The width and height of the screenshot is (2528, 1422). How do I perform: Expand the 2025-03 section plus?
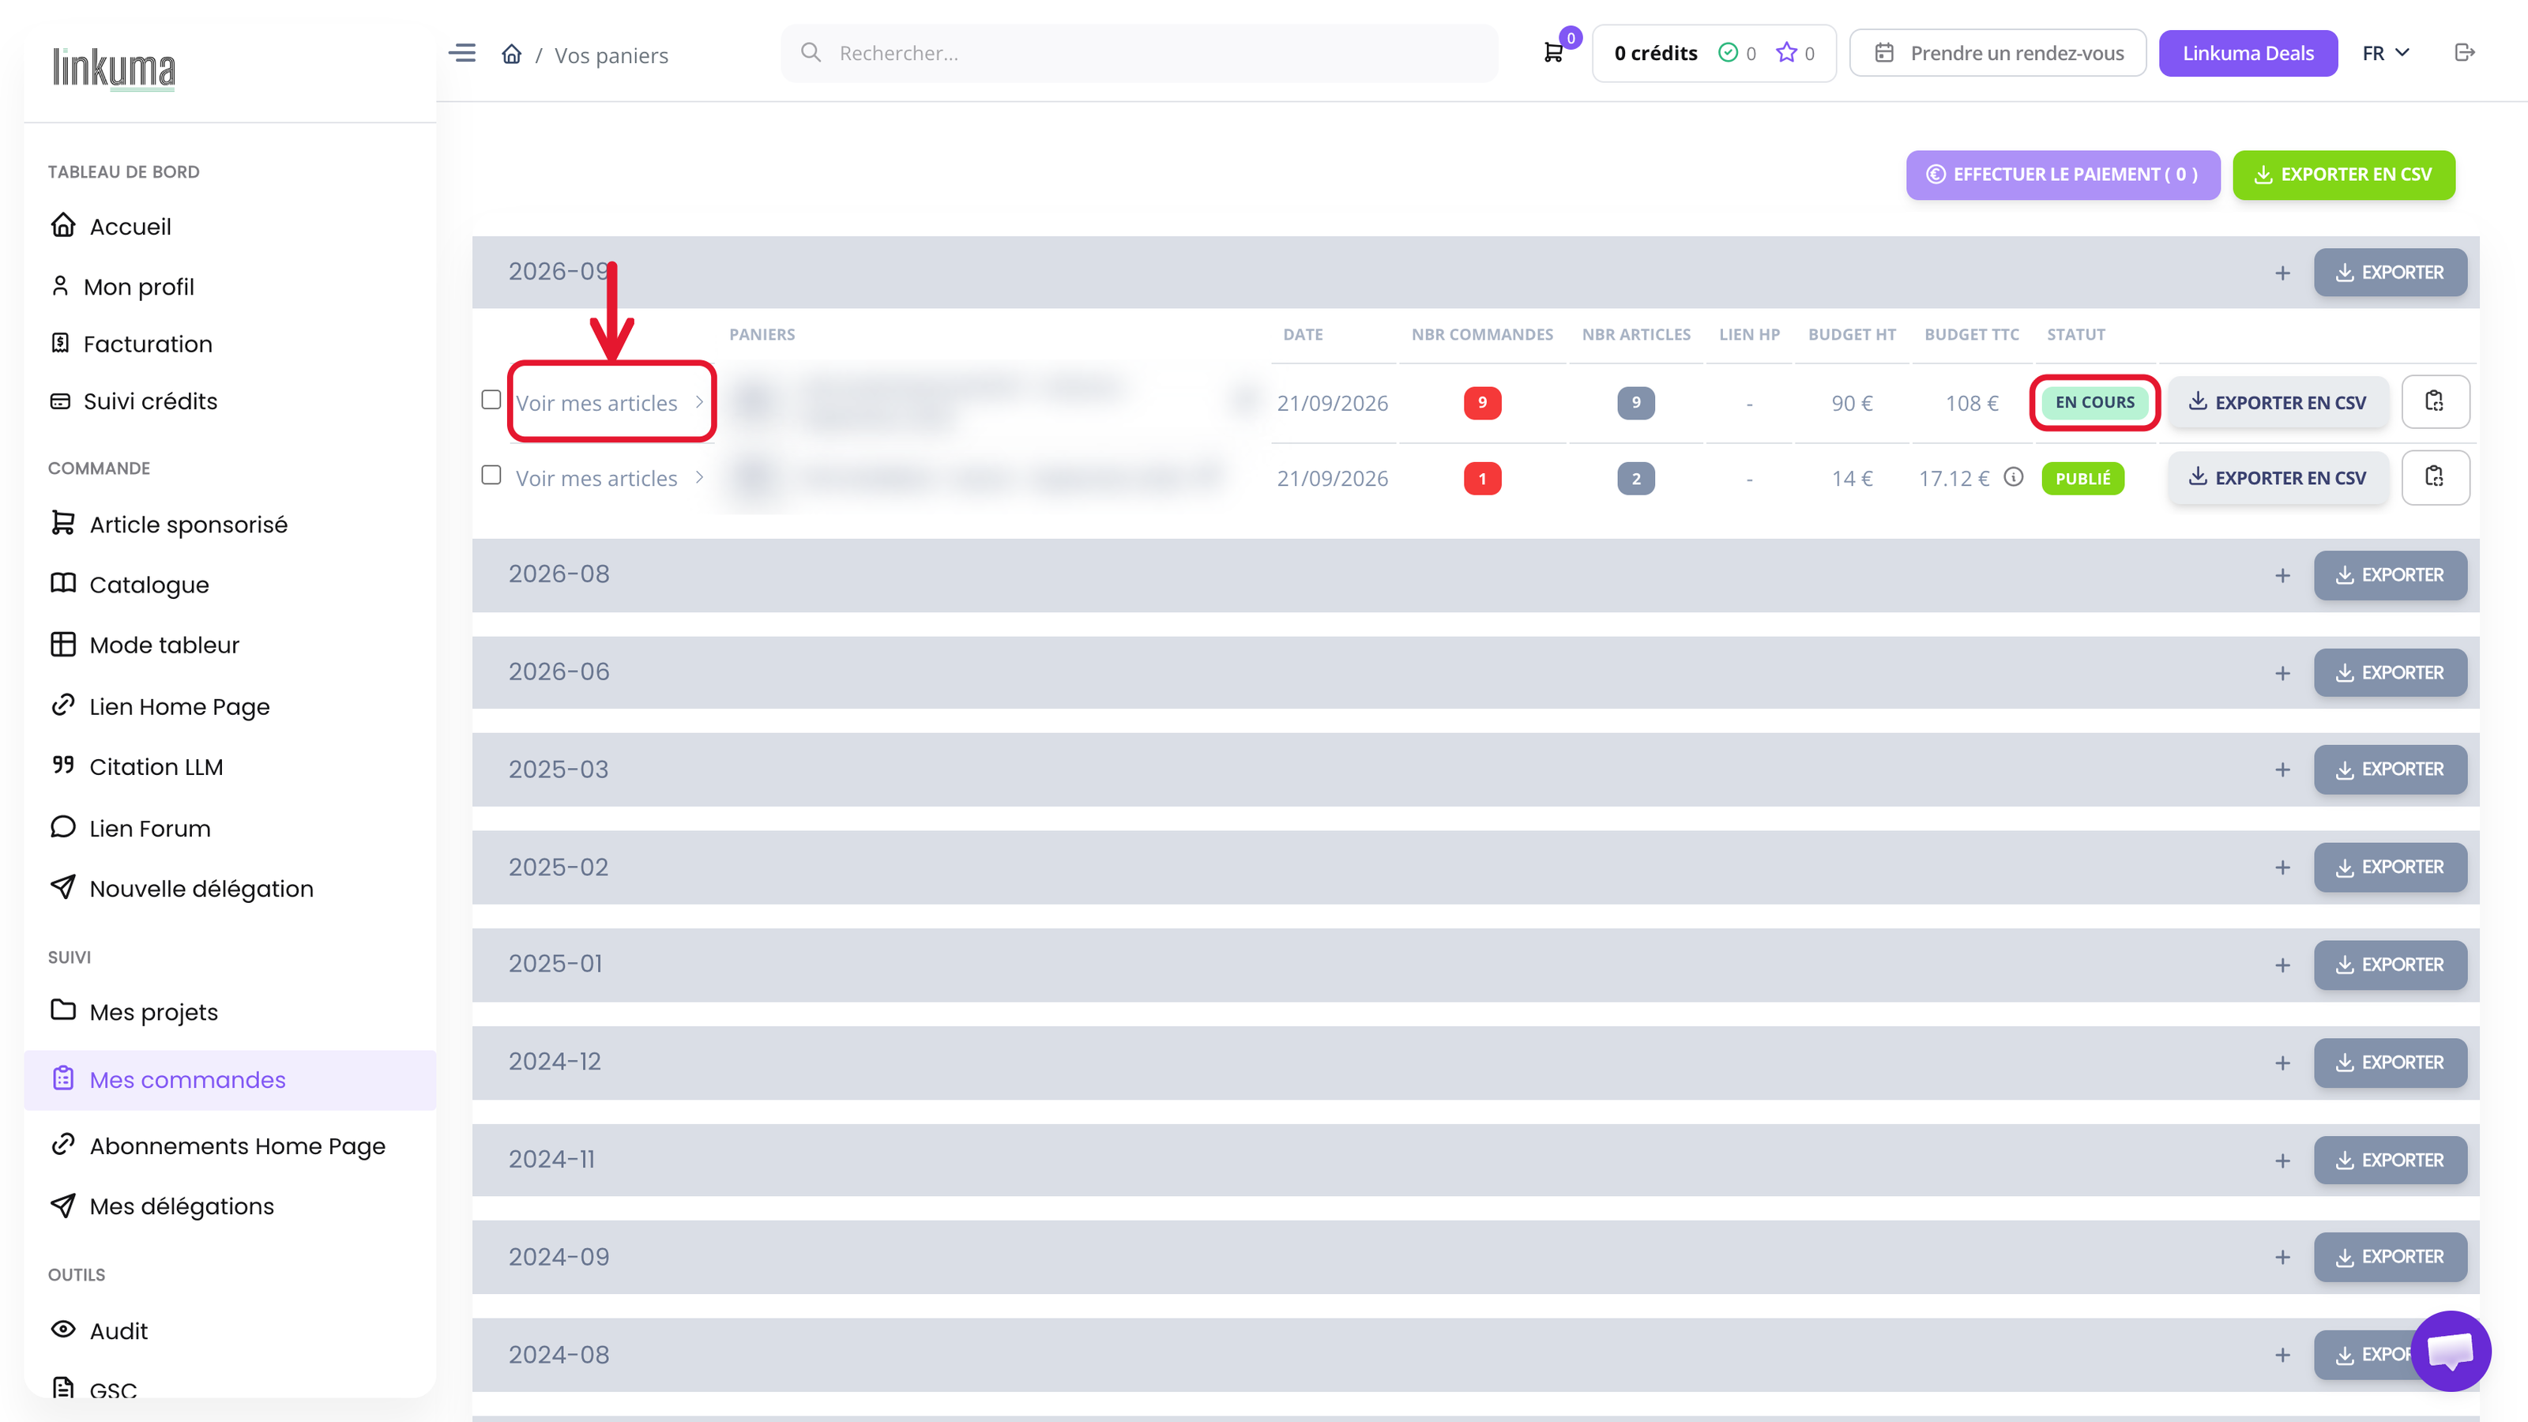(x=2282, y=769)
